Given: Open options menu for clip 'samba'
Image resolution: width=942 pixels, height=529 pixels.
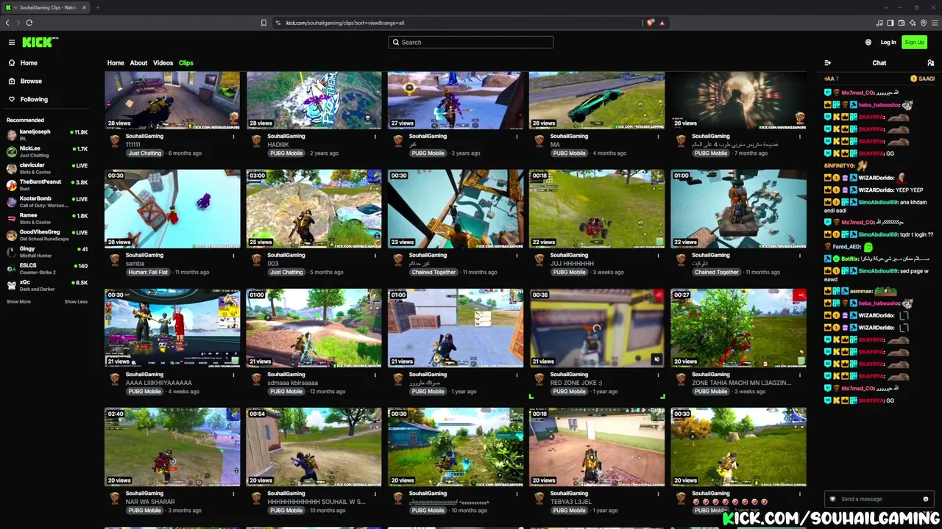Looking at the screenshot, I should (233, 256).
